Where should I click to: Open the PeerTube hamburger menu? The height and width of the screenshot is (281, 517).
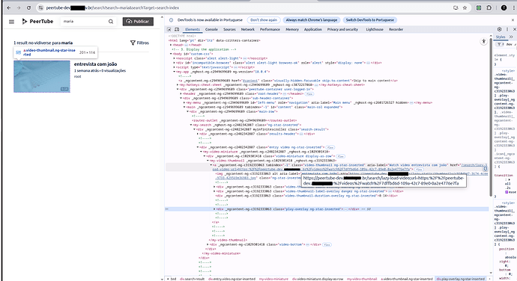pyautogui.click(x=11, y=22)
